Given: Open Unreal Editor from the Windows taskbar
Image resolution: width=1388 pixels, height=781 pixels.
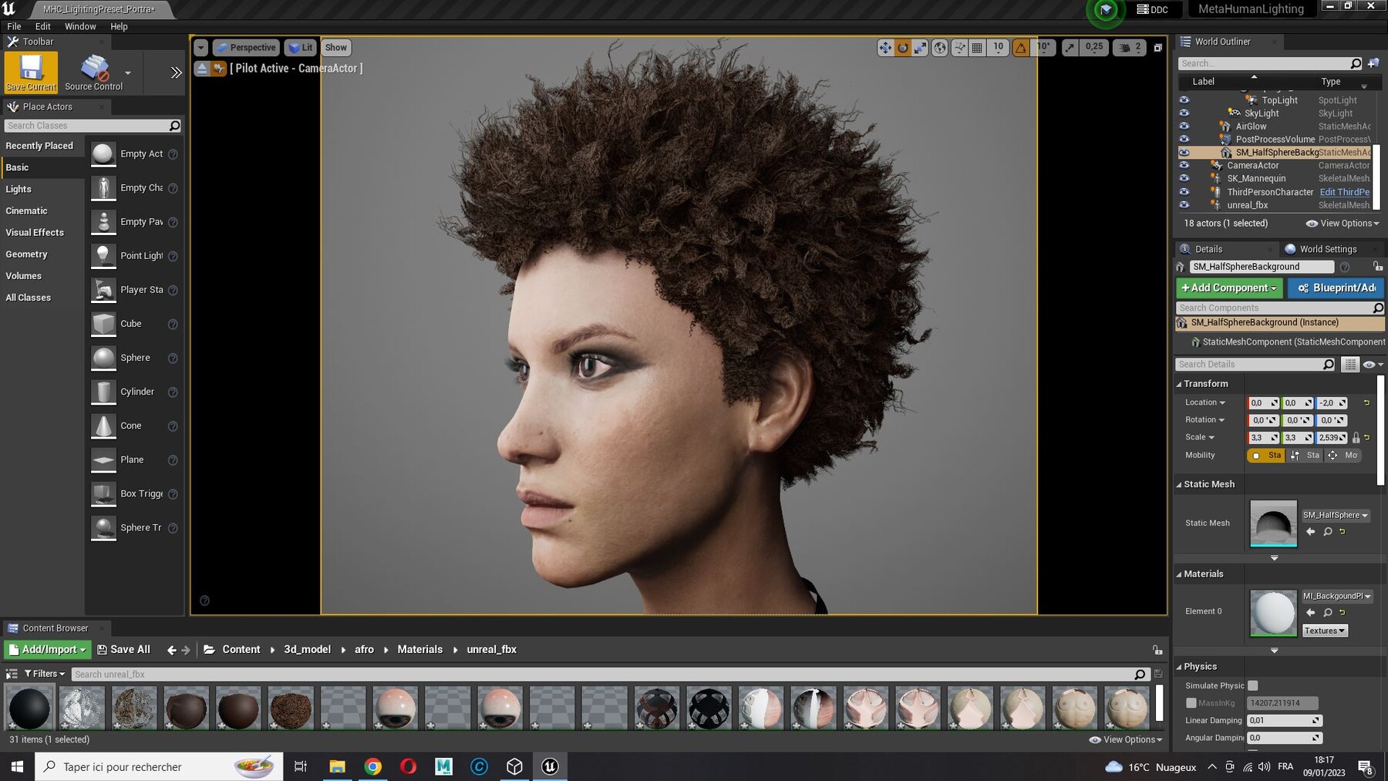Looking at the screenshot, I should tap(550, 766).
